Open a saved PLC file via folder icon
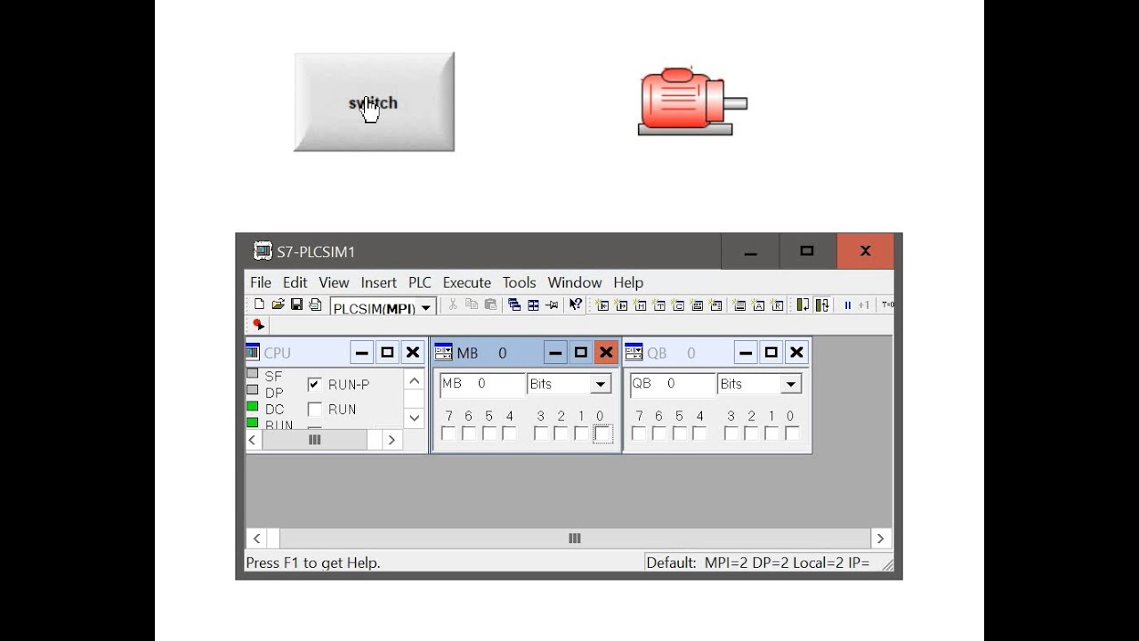 click(x=278, y=304)
